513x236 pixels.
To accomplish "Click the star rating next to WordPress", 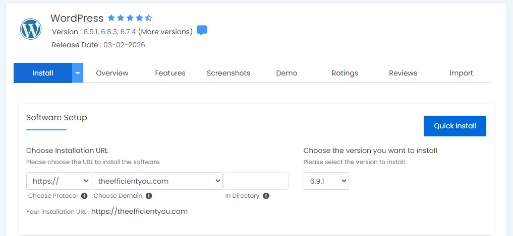I will (130, 18).
